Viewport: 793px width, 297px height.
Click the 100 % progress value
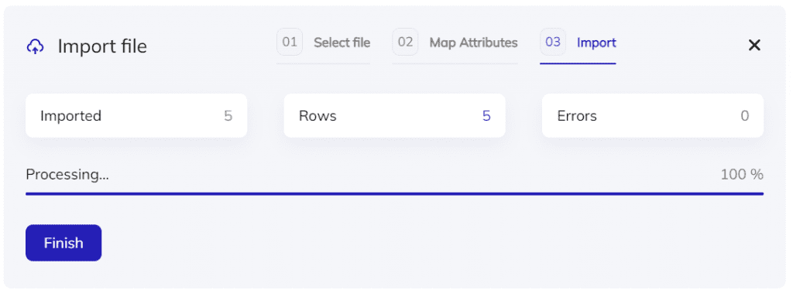742,175
